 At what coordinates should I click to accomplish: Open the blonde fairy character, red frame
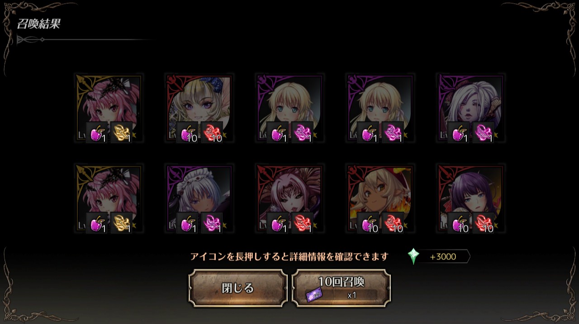click(199, 108)
